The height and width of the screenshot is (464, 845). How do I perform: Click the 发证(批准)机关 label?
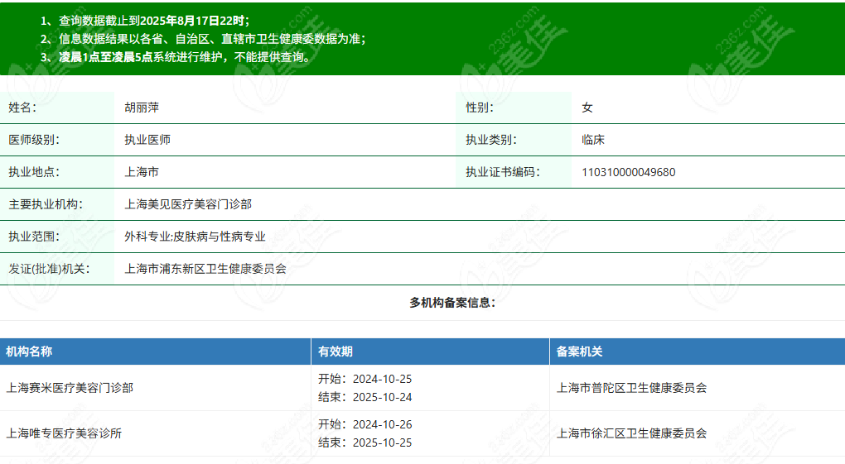tap(49, 269)
